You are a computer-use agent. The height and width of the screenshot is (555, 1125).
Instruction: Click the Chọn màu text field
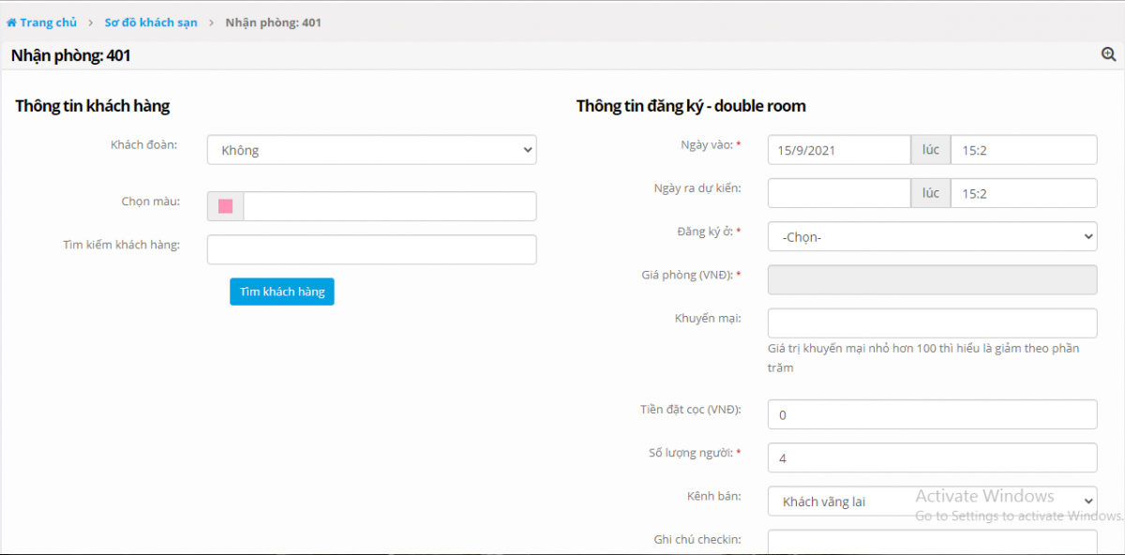point(389,206)
